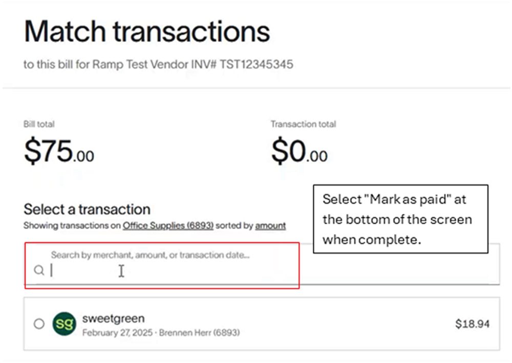The height and width of the screenshot is (363, 512).
Task: Click the sweetgreen merchant name
Action: pyautogui.click(x=113, y=318)
